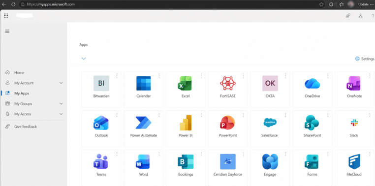Open the browser profile avatar
The height and width of the screenshot is (186, 375).
[x=351, y=4]
